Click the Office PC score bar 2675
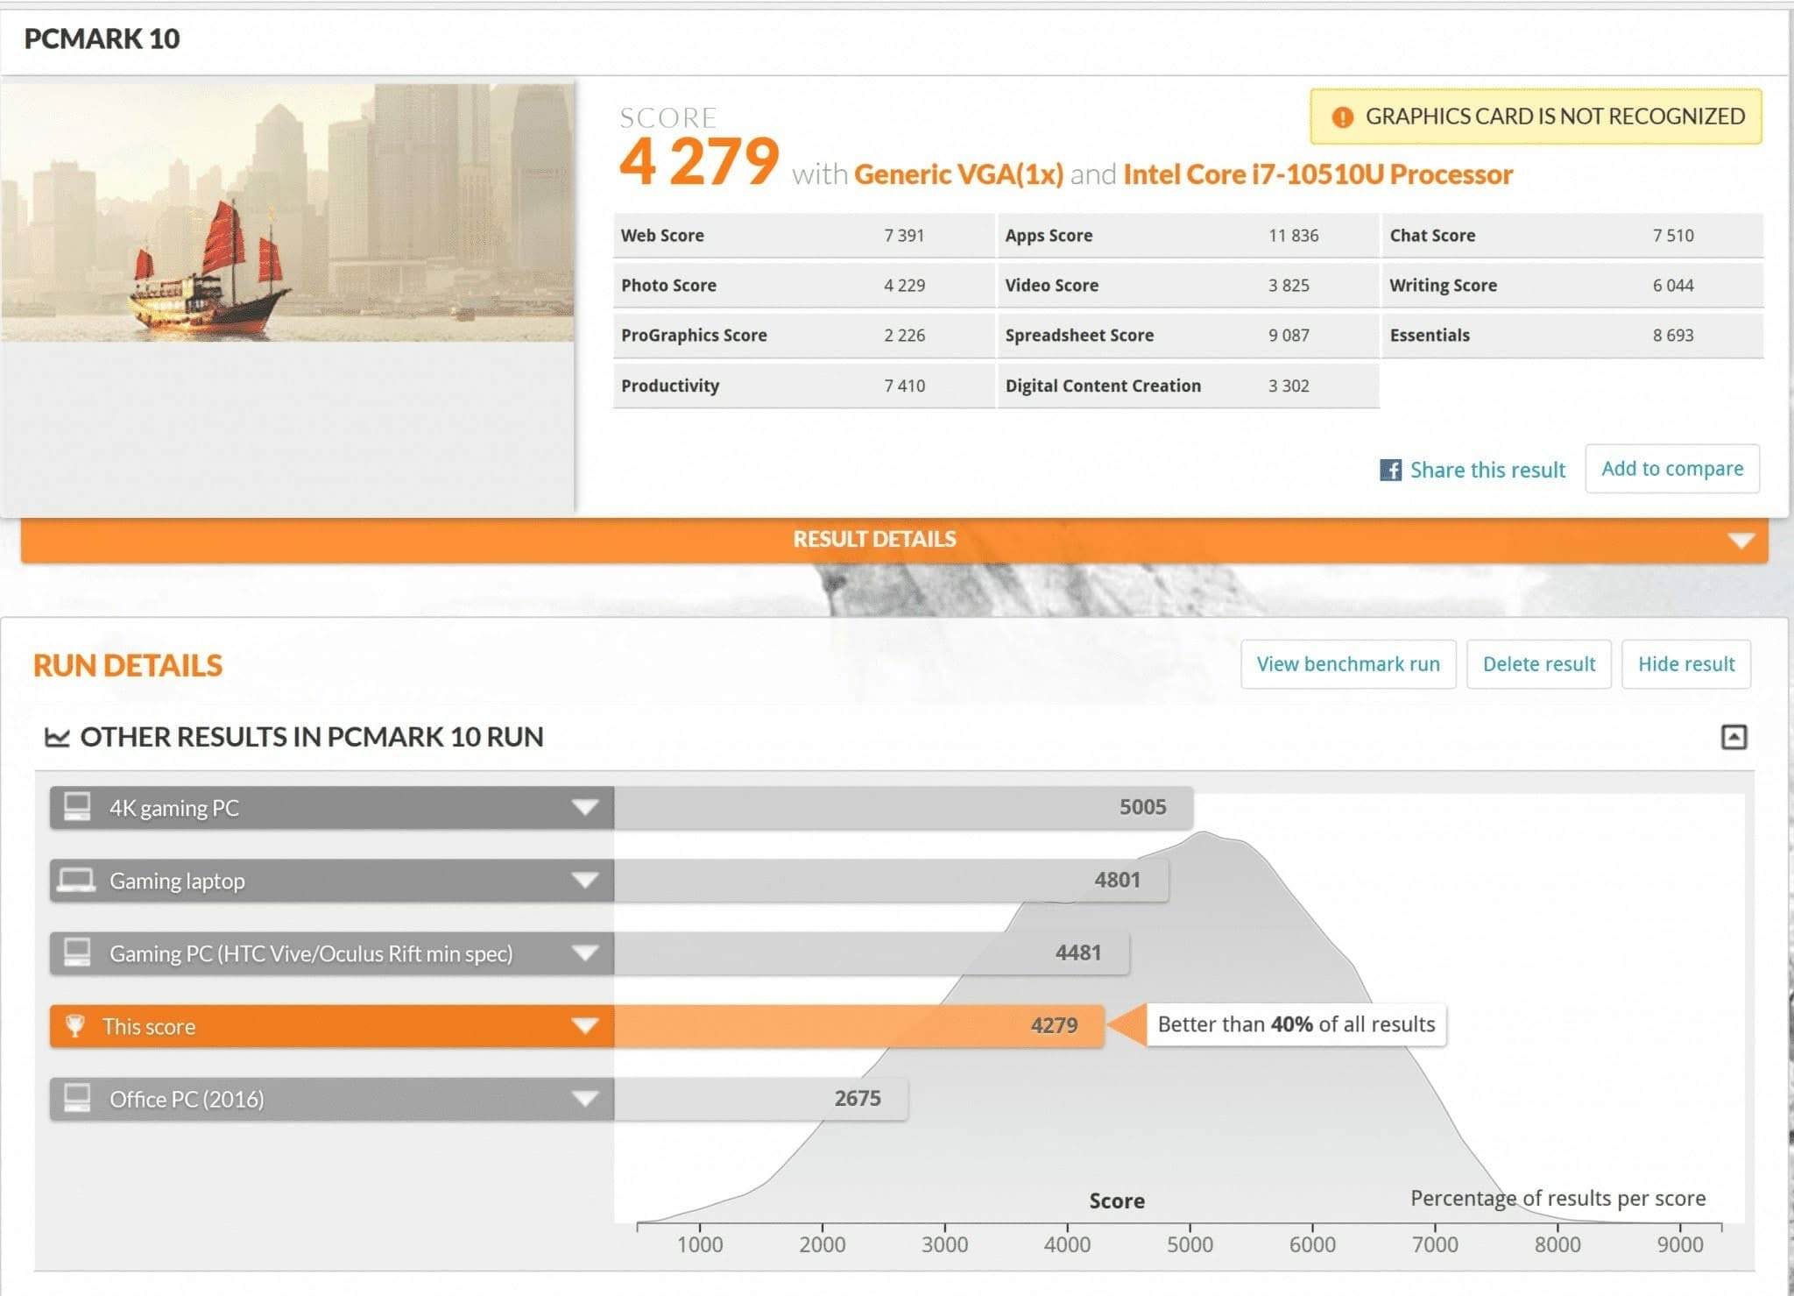Image resolution: width=1794 pixels, height=1296 pixels. pyautogui.click(x=761, y=1098)
